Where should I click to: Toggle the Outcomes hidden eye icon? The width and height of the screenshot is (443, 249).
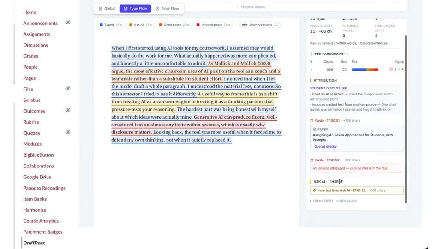(68, 110)
